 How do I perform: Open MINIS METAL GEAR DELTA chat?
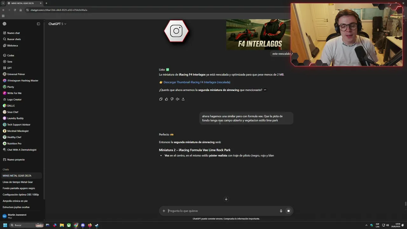(x=21, y=176)
